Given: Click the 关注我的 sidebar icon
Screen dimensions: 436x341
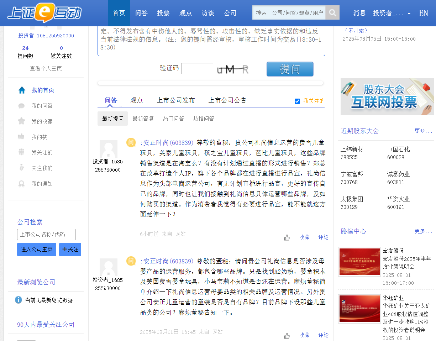Looking at the screenshot, I should click(21, 168).
